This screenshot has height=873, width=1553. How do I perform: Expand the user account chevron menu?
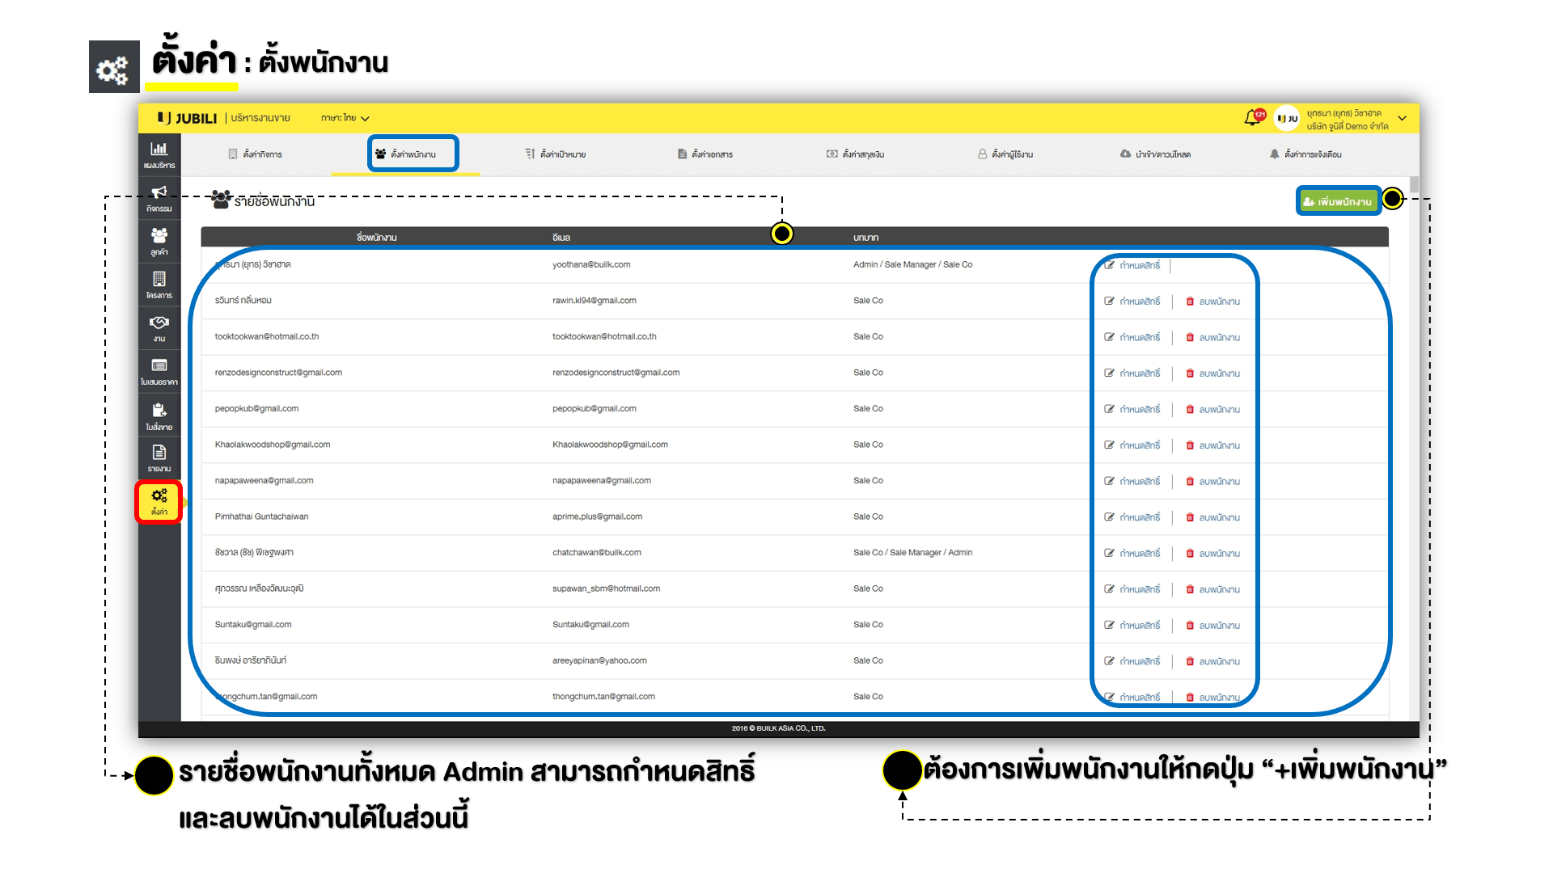(x=1402, y=118)
